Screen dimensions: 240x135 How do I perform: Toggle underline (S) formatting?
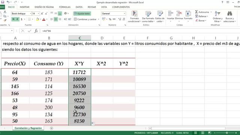[21, 19]
